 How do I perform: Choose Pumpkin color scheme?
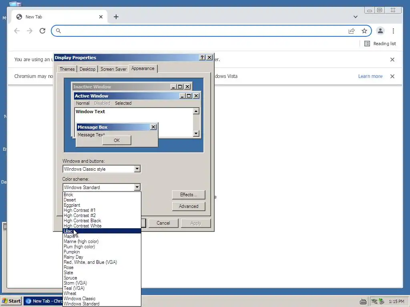coord(102,252)
